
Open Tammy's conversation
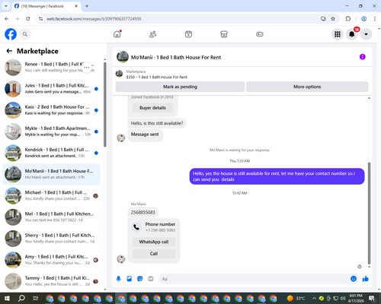(x=52, y=281)
